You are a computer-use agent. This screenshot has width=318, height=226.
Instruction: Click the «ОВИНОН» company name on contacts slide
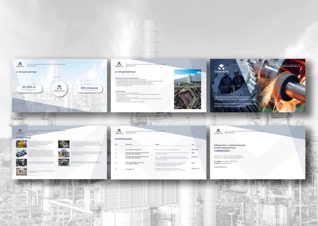click(x=222, y=151)
